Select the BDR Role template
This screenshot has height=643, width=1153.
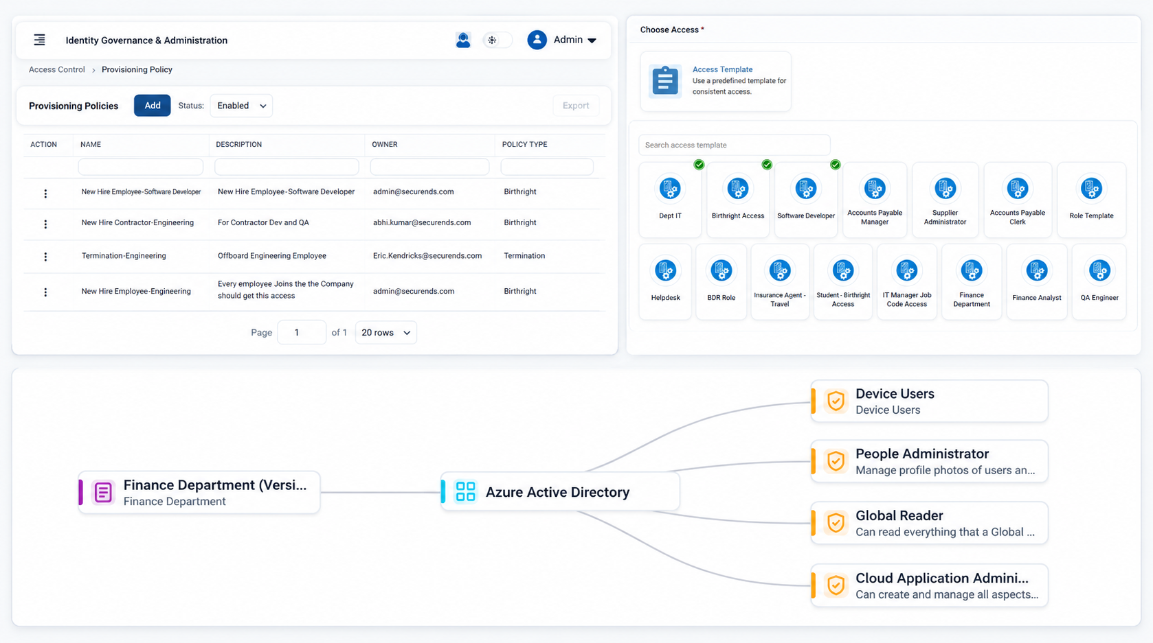pos(721,282)
